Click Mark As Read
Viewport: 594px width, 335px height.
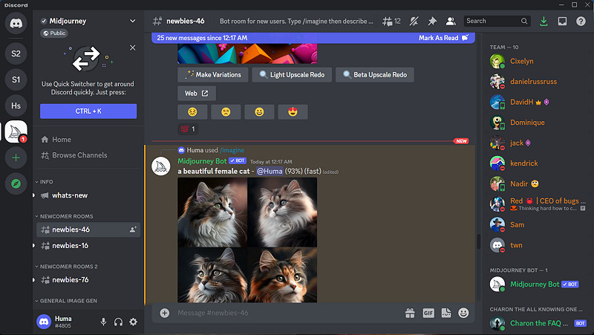(443, 38)
